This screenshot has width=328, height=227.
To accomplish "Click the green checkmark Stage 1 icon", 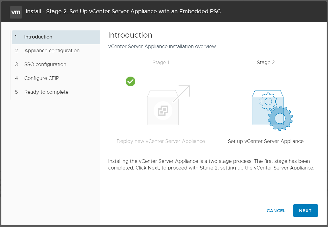I will coord(131,81).
